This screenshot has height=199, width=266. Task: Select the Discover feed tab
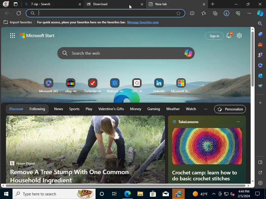pyautogui.click(x=16, y=109)
